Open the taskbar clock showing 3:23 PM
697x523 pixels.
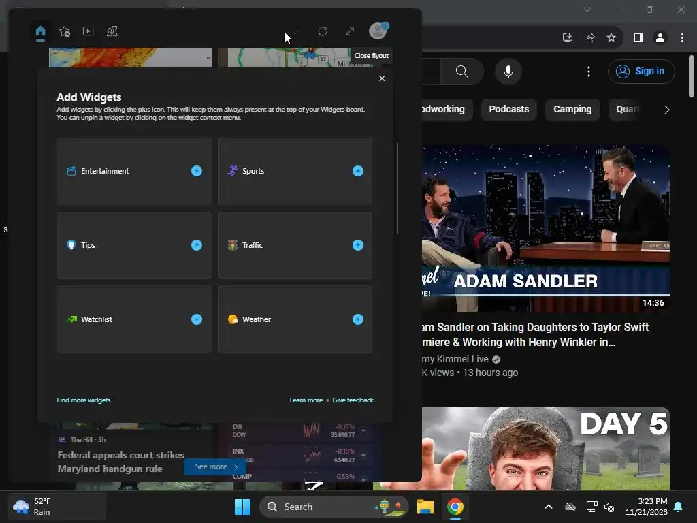[x=647, y=507]
